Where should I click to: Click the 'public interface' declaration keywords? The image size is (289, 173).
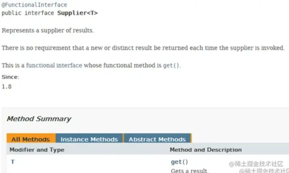(x=28, y=13)
